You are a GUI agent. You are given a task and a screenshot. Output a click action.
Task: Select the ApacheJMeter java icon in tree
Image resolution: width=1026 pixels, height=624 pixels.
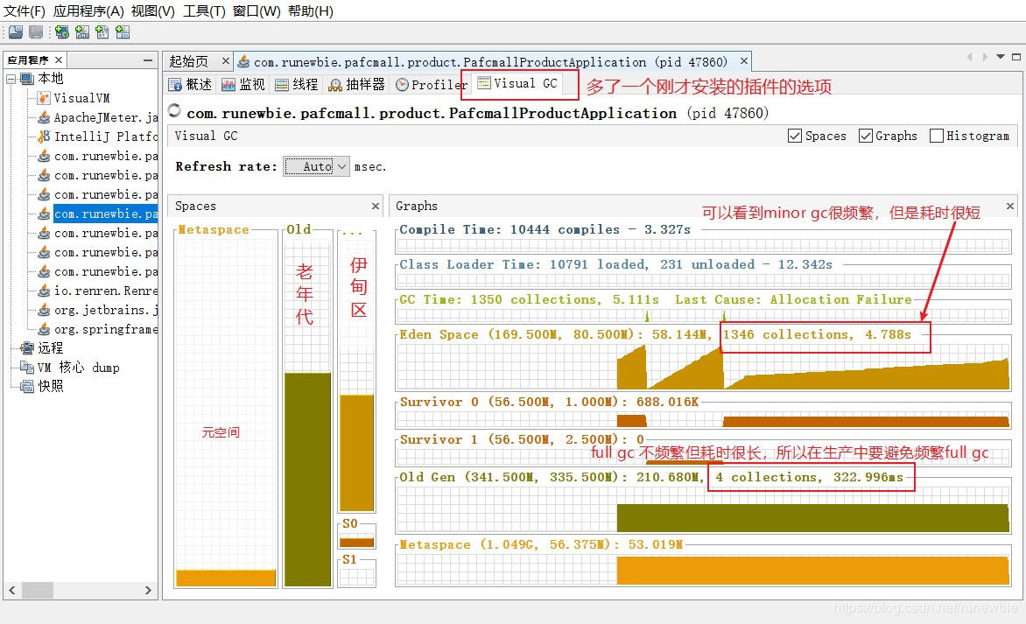point(44,117)
